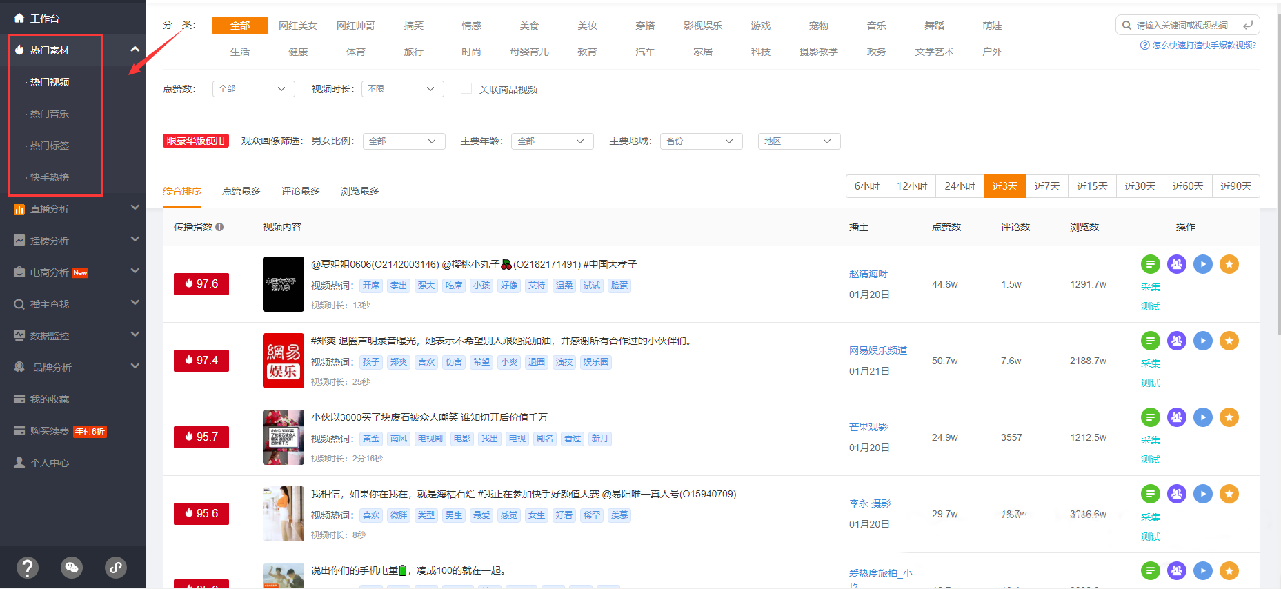Click the search magnifier icon in keyword box

(x=1126, y=26)
